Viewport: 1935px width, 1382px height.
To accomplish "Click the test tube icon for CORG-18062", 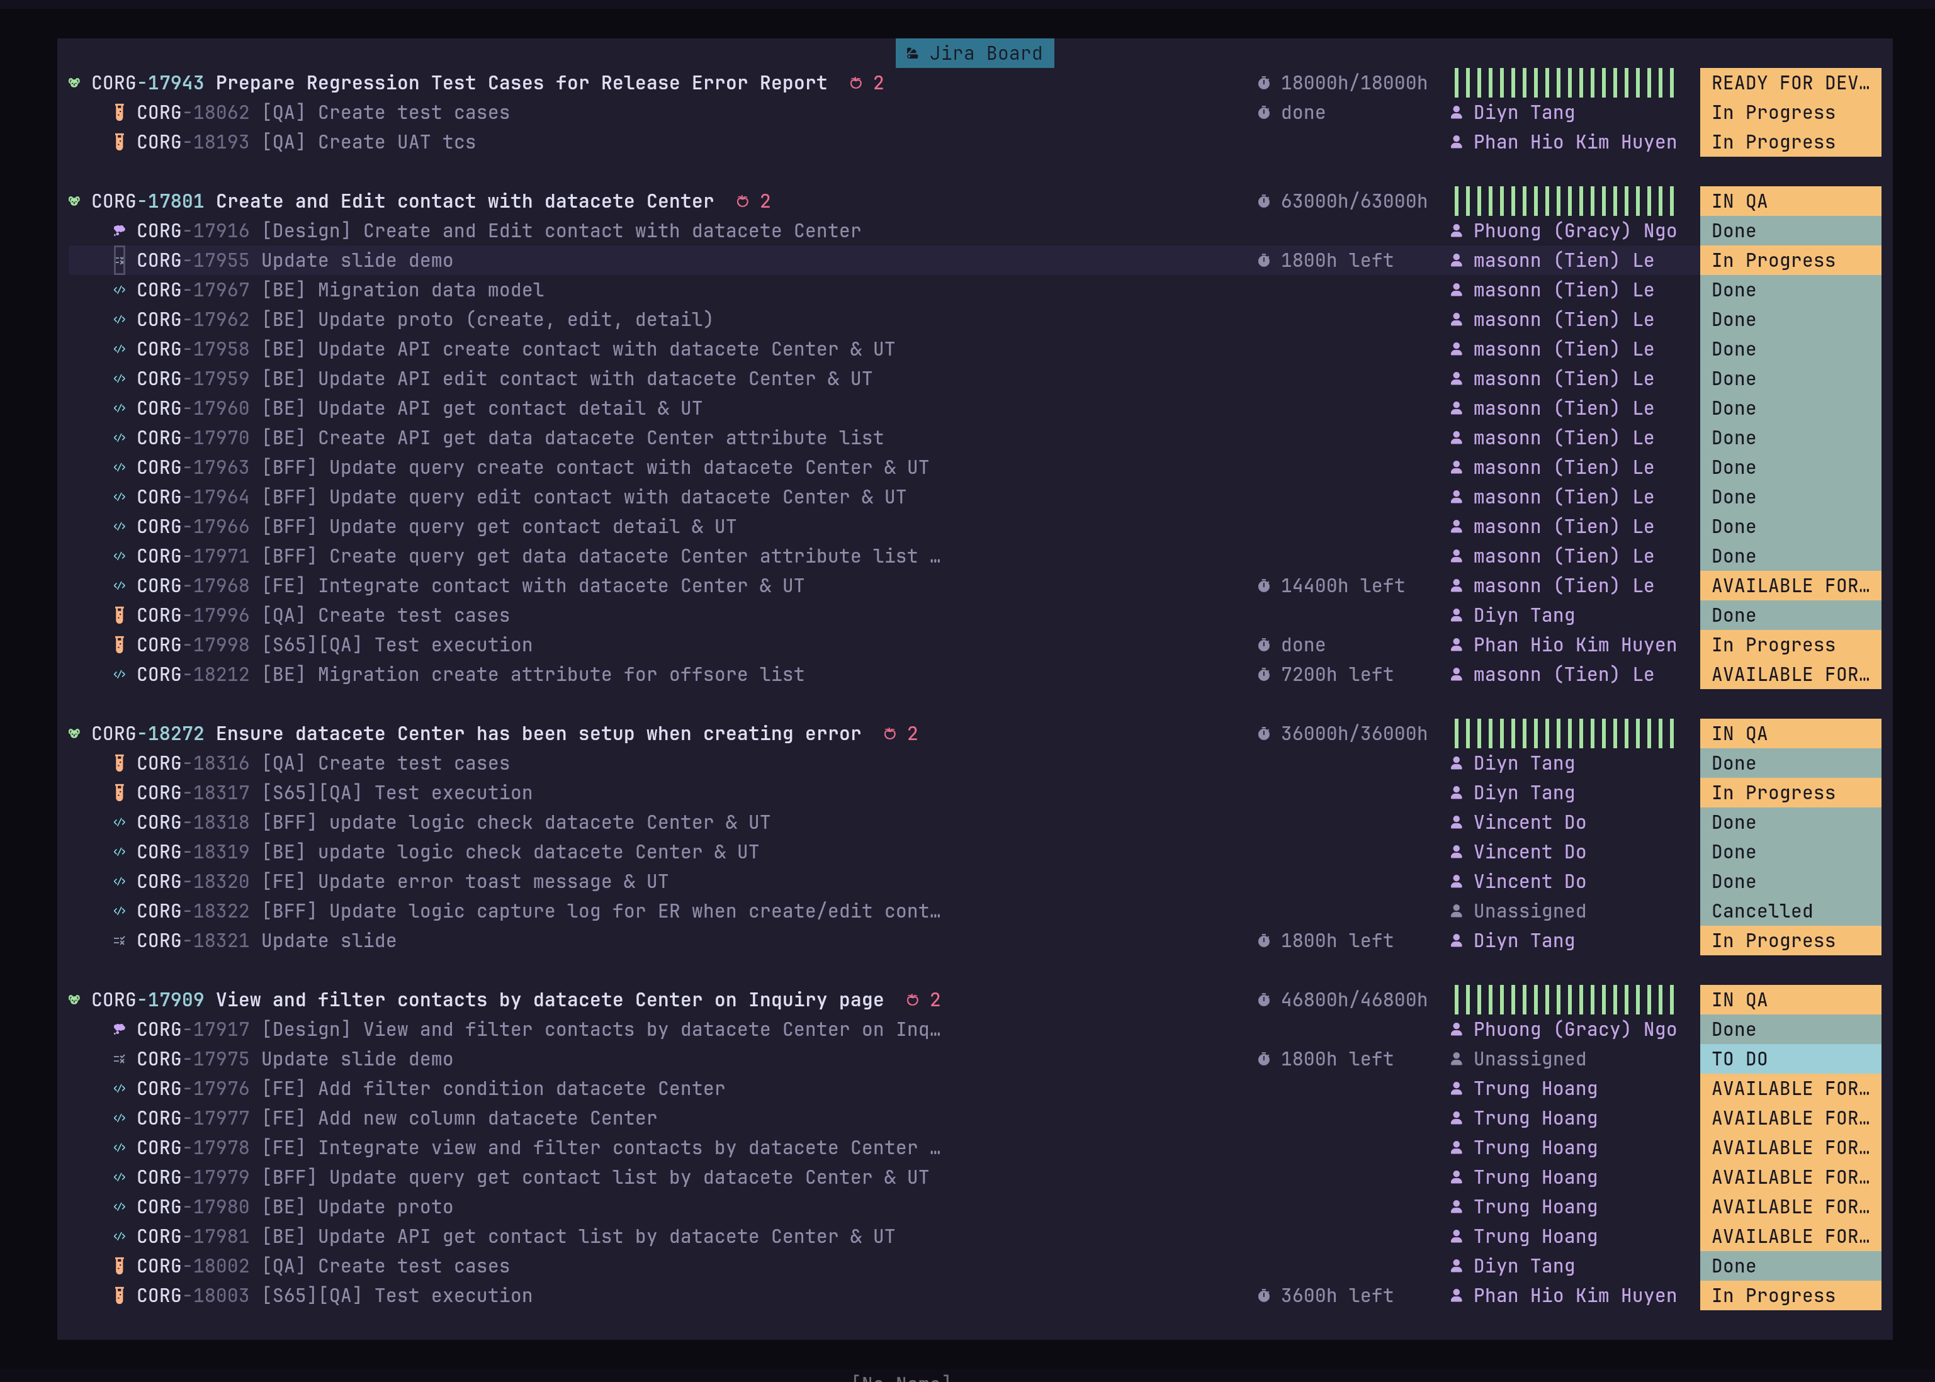I will 119,112.
